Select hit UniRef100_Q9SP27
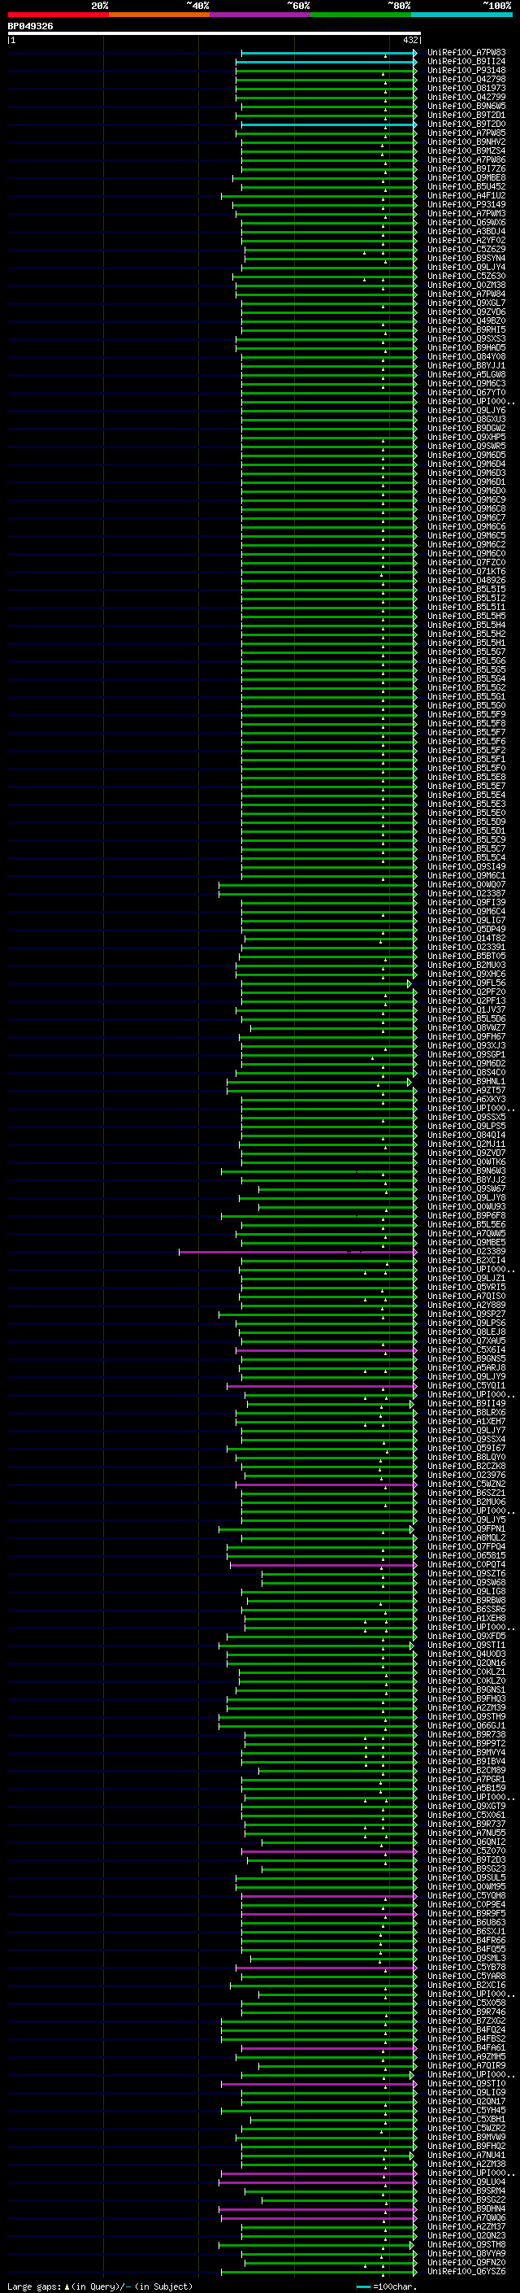The width and height of the screenshot is (520, 2293). [466, 1314]
